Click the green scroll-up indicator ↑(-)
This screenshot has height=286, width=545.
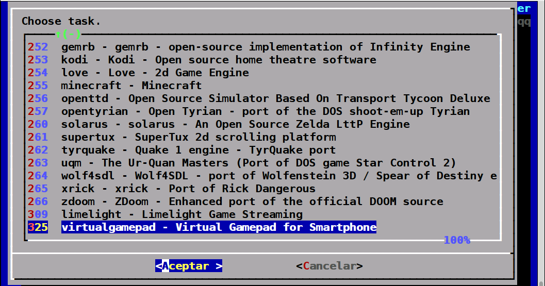(68, 34)
